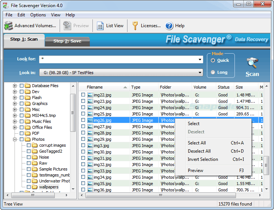The image size is (274, 210).
Task: Open the Look for dropdown arrow
Action: click(x=200, y=60)
